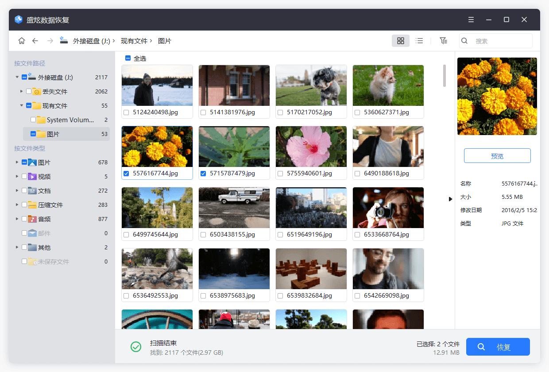Switch to grid thumbnail view
The width and height of the screenshot is (549, 372).
[x=400, y=41]
